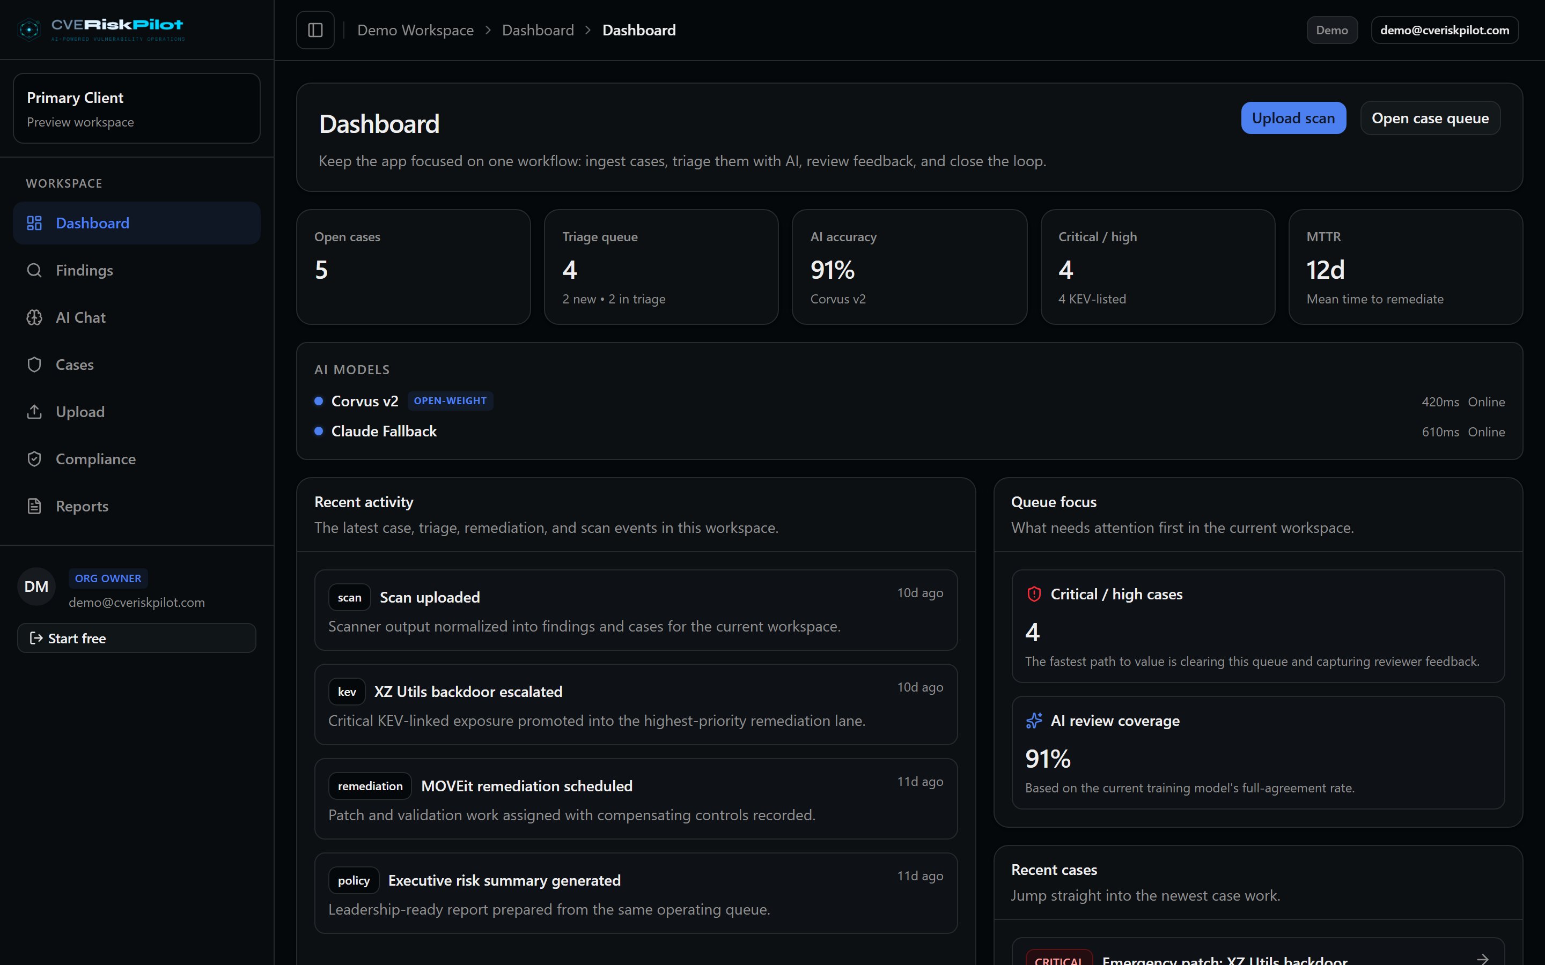Click the Recent cases heading
This screenshot has height=965, width=1545.
click(1054, 870)
